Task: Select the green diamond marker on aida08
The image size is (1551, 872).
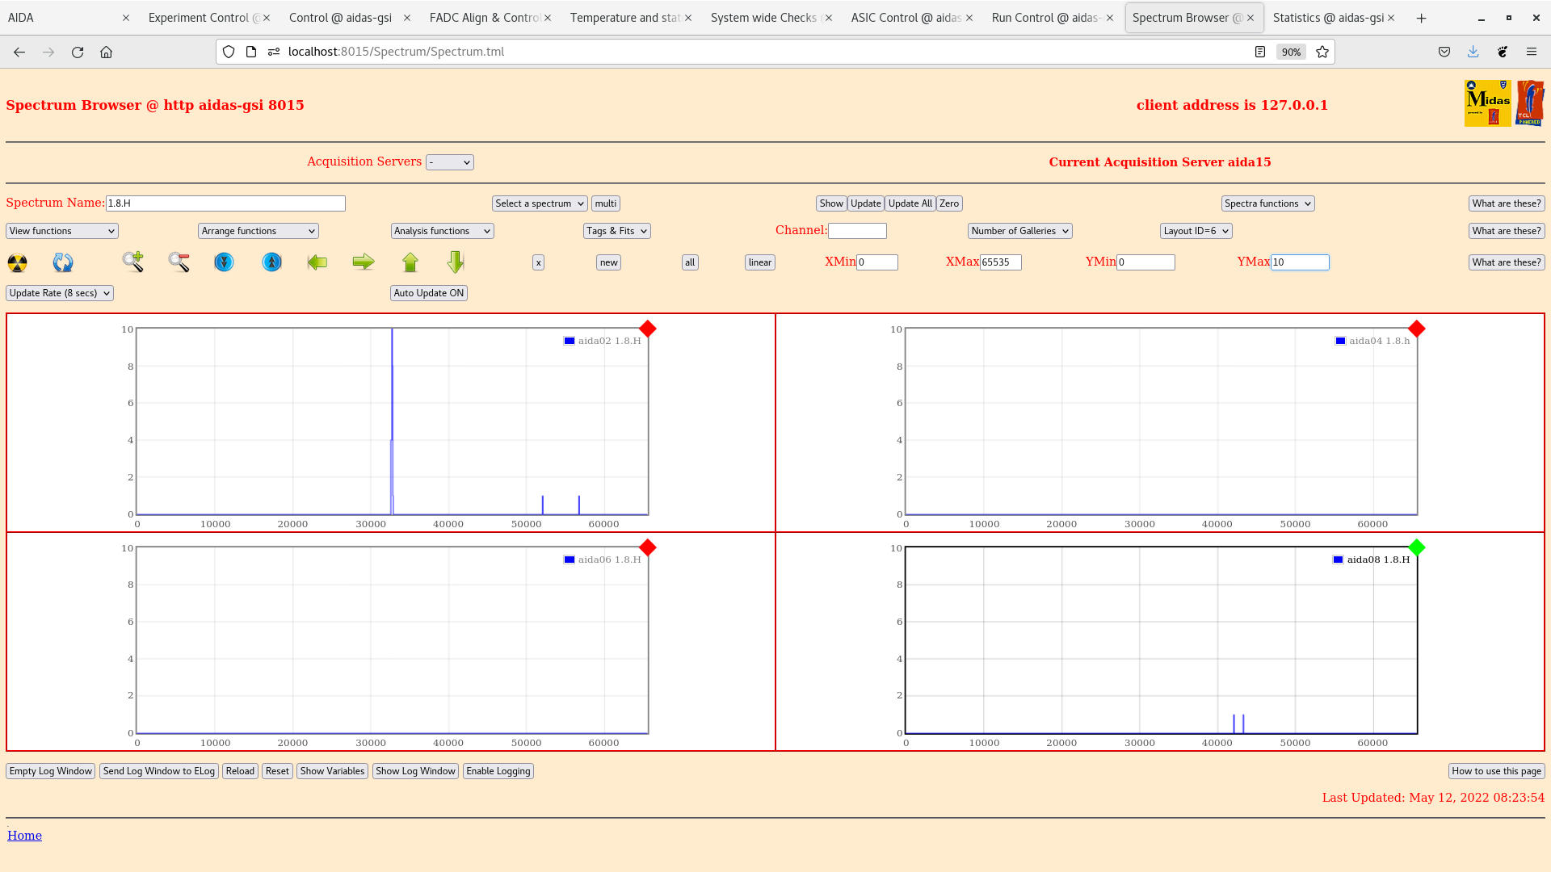Action: 1416,547
